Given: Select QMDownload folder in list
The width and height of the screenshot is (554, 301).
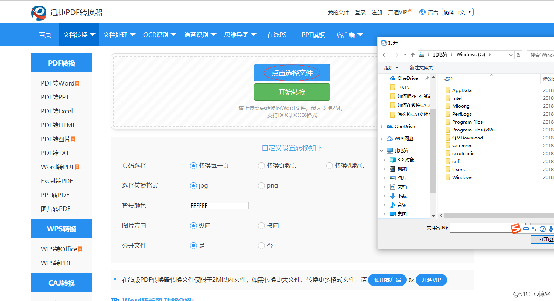Looking at the screenshot, I should point(464,138).
